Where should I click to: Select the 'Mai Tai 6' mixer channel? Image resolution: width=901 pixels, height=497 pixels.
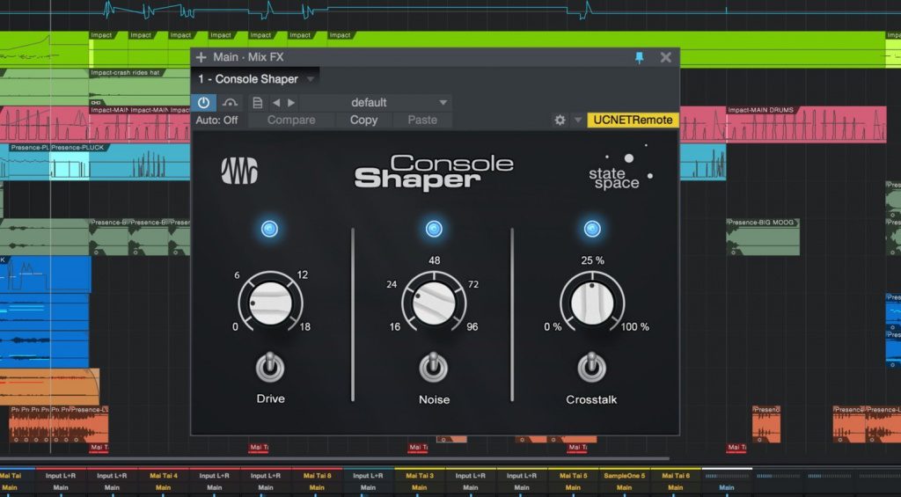[675, 476]
